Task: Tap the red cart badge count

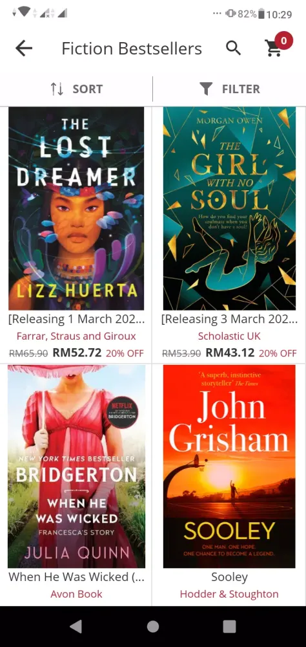Action: click(x=283, y=40)
